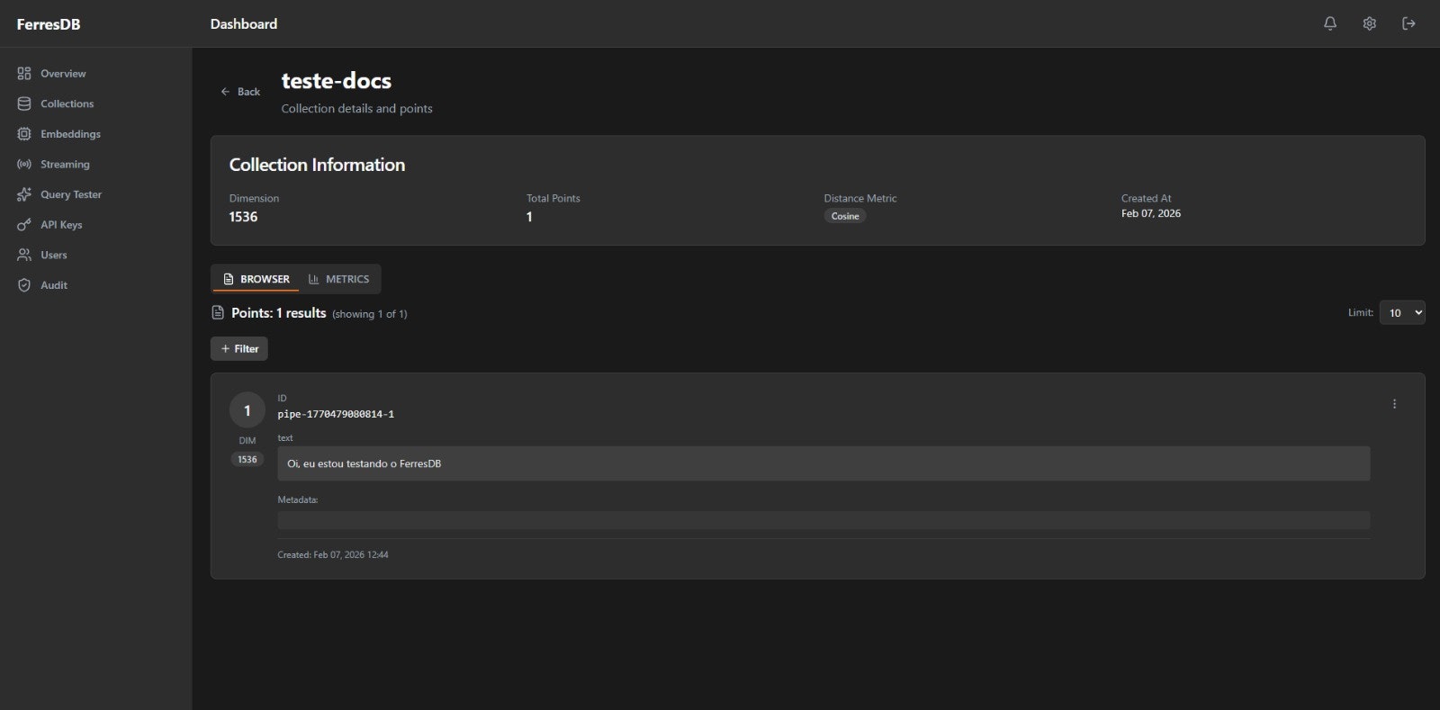
Task: Click the API Keys key icon
Action: pyautogui.click(x=24, y=225)
